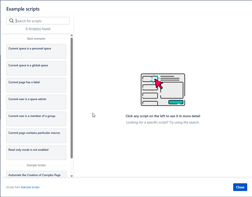Screen dimensions: 252x197
Task: Select the 'Current space is a global space' script
Action: click(x=36, y=68)
